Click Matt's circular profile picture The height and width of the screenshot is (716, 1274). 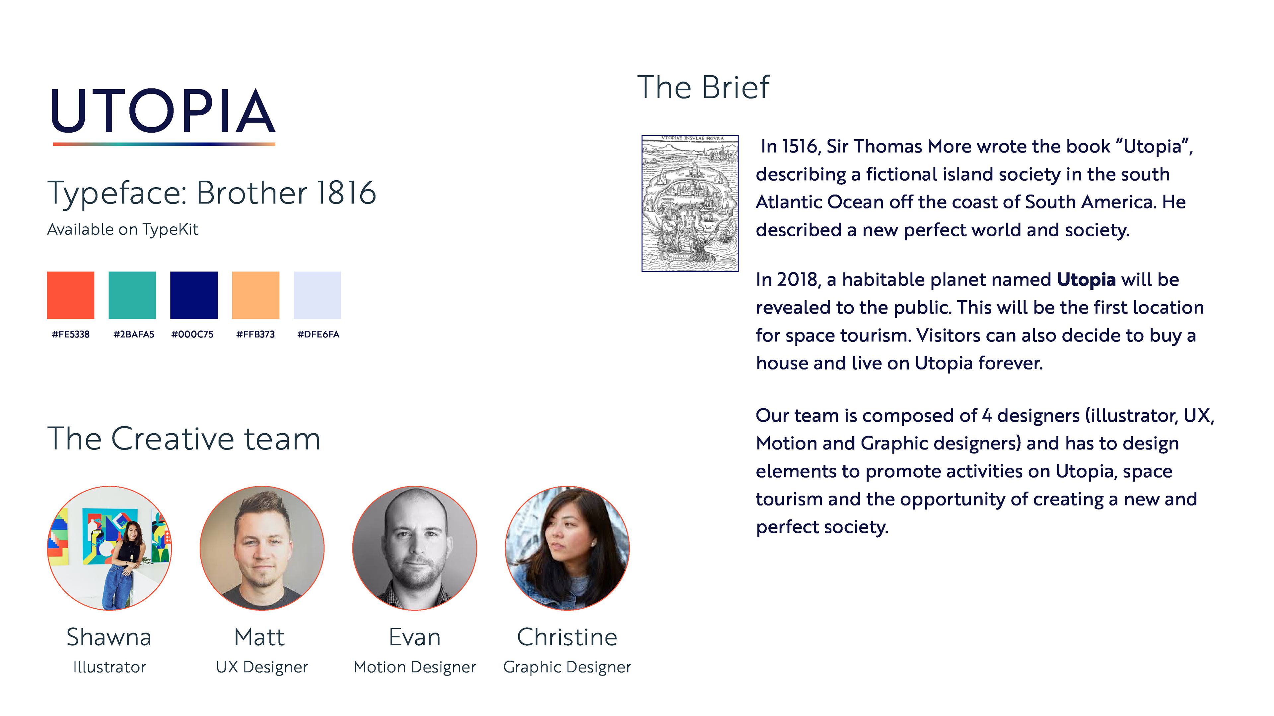pos(262,548)
